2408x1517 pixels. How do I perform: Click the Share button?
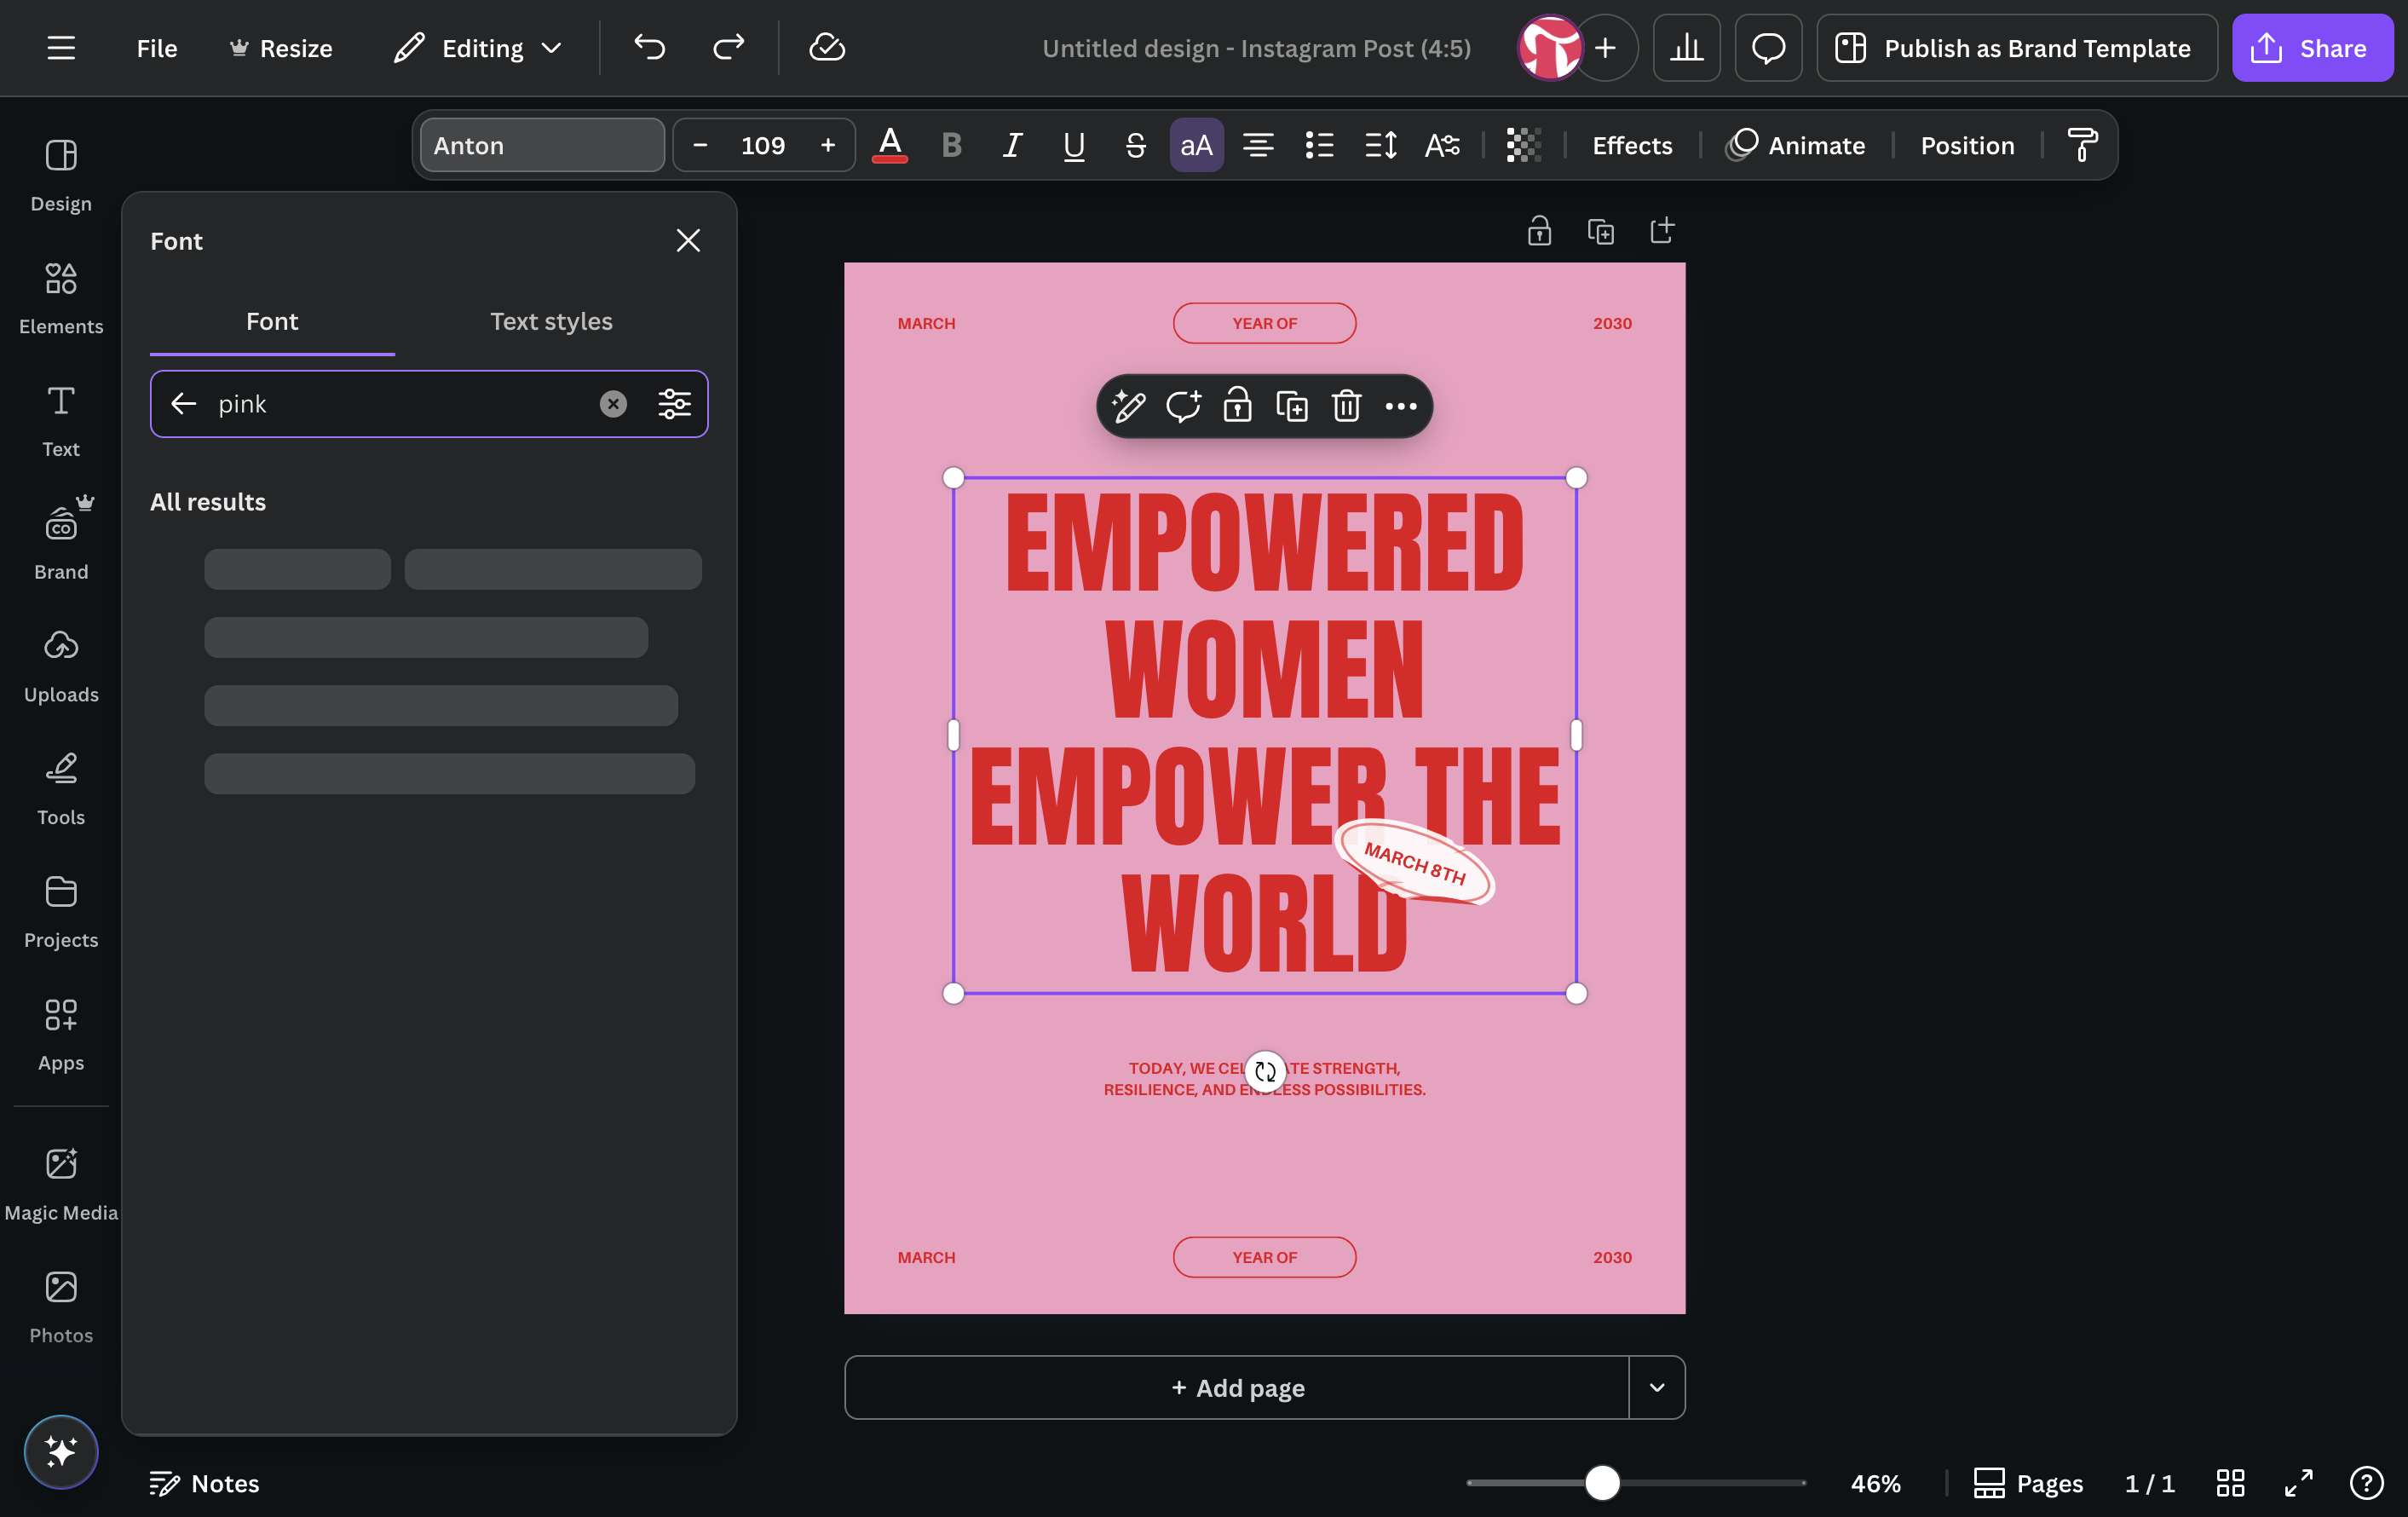pos(2312,47)
